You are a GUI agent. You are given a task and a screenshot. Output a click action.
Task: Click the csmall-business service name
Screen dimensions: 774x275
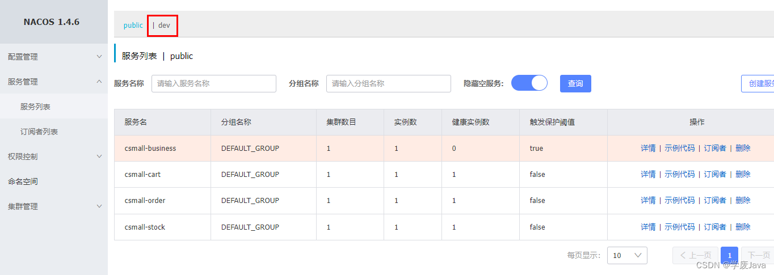click(150, 148)
